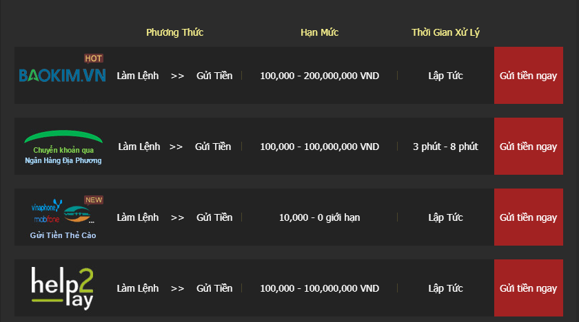Image resolution: width=579 pixels, height=322 pixels.
Task: Click the Viettel logo icon
Action: tap(77, 214)
